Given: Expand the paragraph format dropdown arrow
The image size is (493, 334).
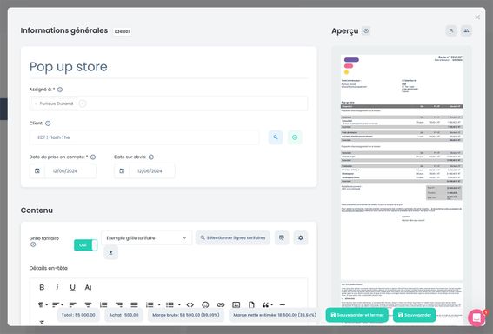Looking at the screenshot, I should tap(47, 304).
